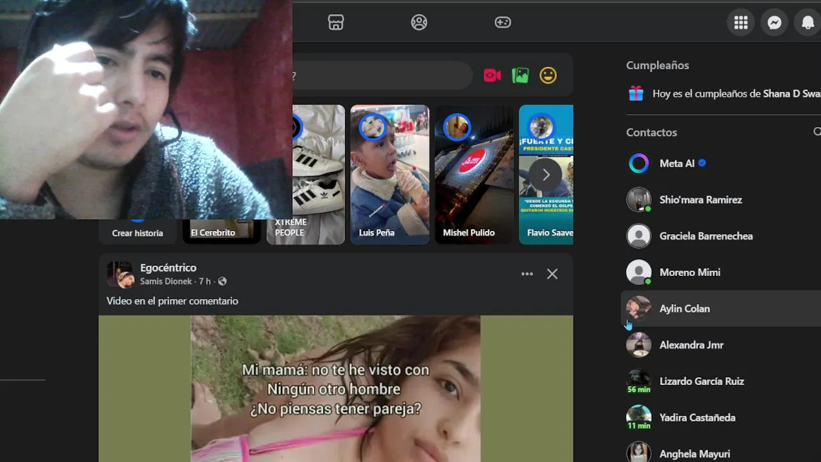
Task: Open Yadira Castañeda avatar
Action: tap(639, 418)
